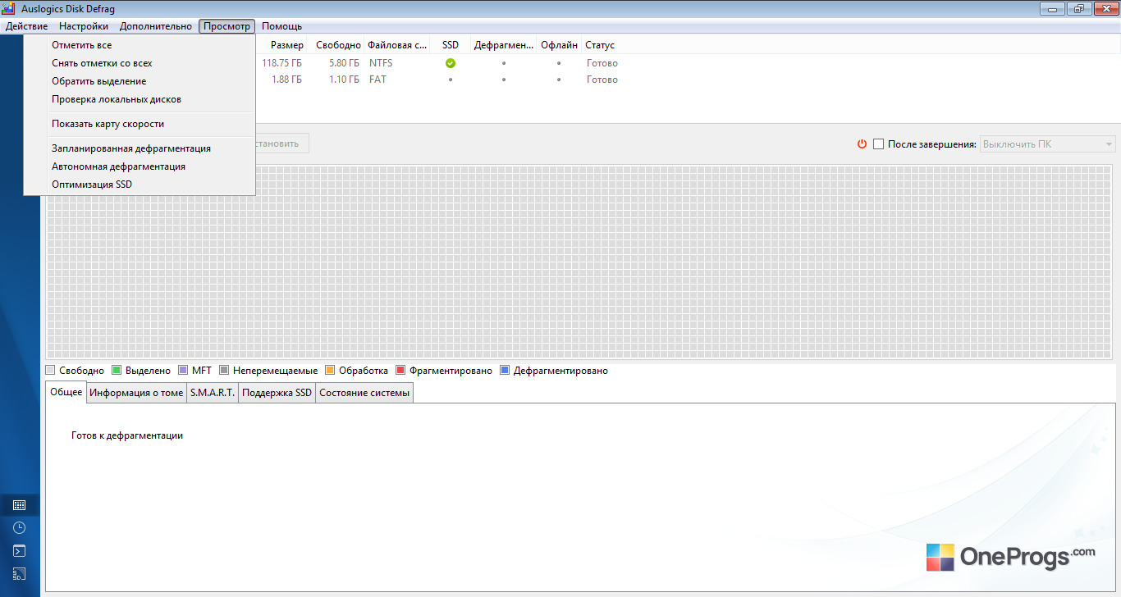Viewport: 1121px width, 597px height.
Task: Click the orange 'Обработка' legend swatch
Action: tap(330, 371)
